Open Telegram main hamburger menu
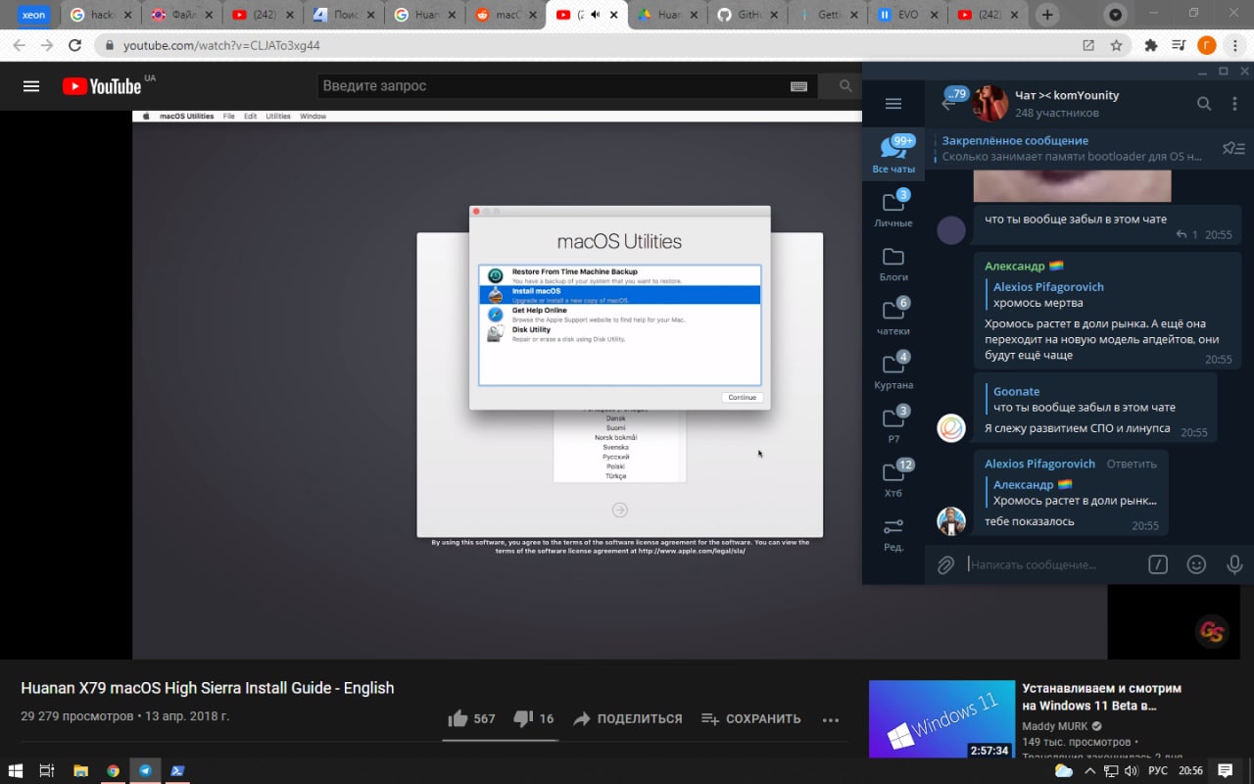Screen dimensions: 1254x784 pyautogui.click(x=892, y=104)
